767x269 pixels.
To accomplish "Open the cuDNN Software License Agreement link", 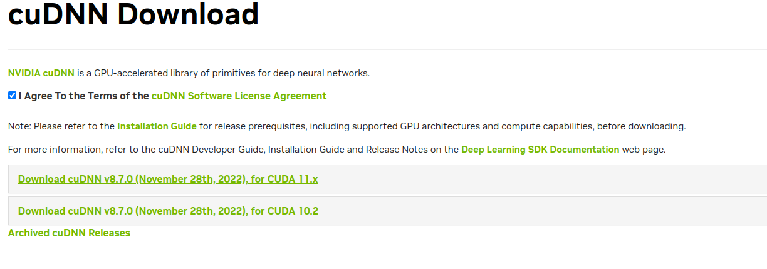I will click(239, 96).
